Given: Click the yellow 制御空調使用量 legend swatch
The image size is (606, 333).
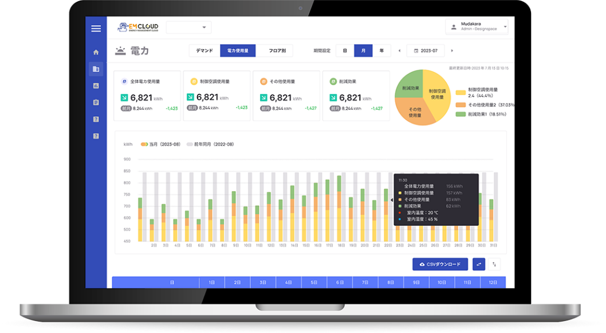Looking at the screenshot, I should 461,92.
